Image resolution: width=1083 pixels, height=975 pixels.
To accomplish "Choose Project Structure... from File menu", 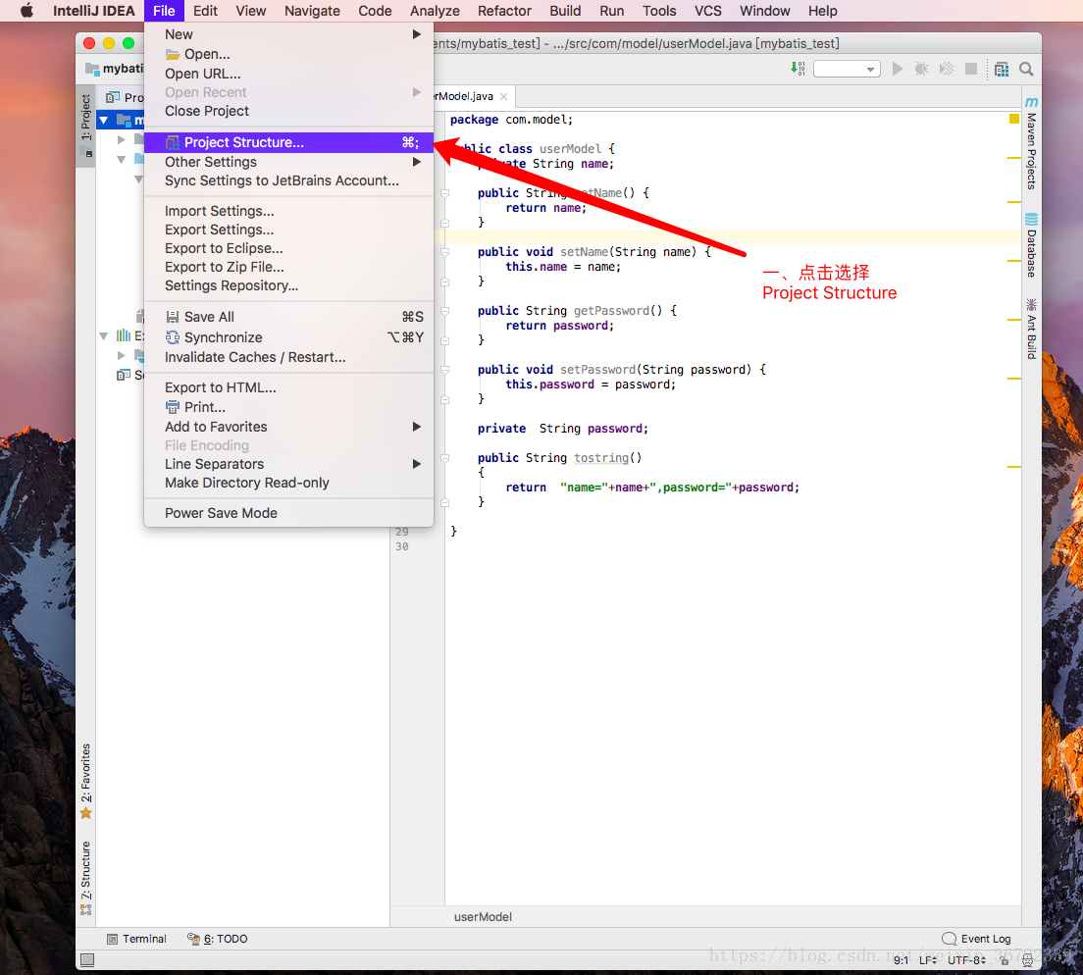I will tap(288, 142).
